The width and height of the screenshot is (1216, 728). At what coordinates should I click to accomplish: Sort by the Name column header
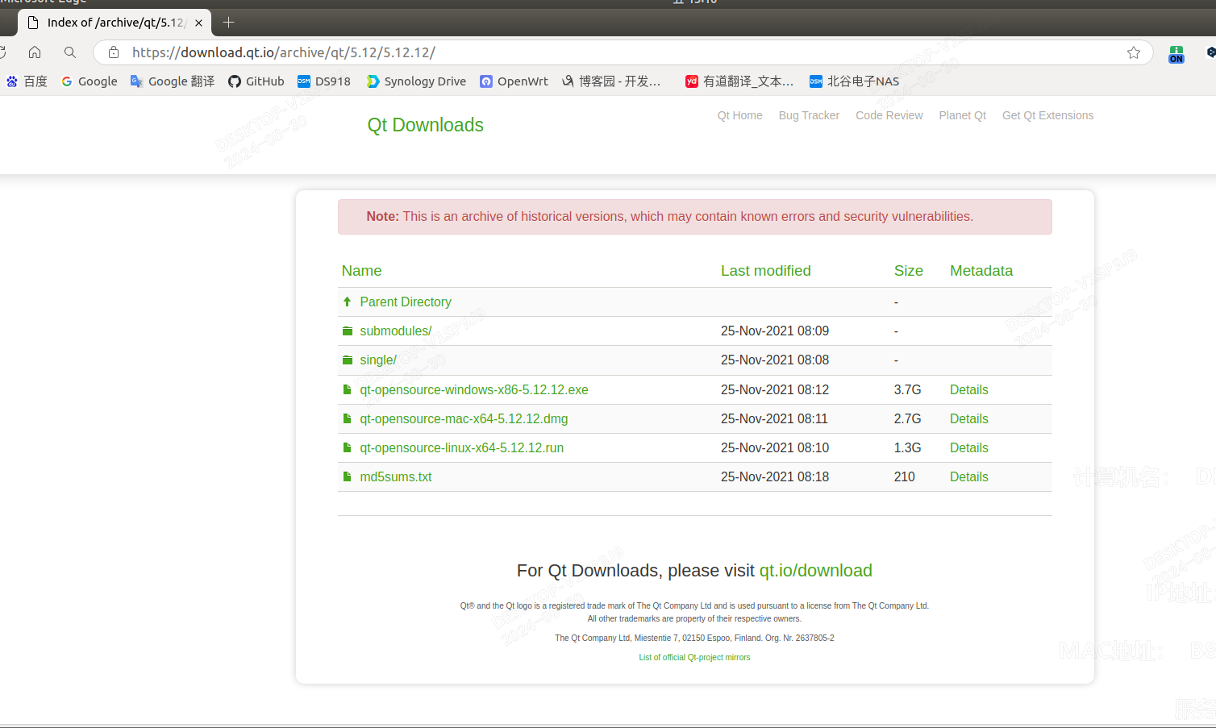tap(361, 271)
